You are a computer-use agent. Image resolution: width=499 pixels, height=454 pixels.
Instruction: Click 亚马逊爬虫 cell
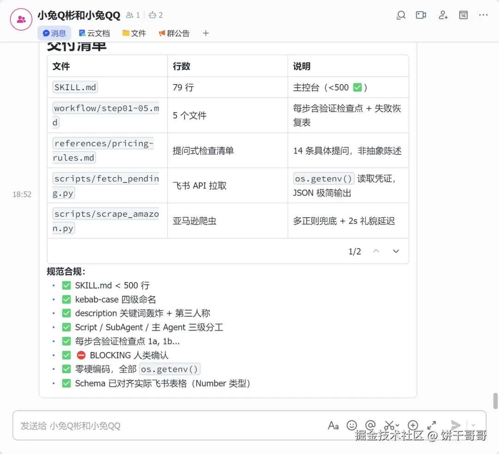[x=227, y=221]
